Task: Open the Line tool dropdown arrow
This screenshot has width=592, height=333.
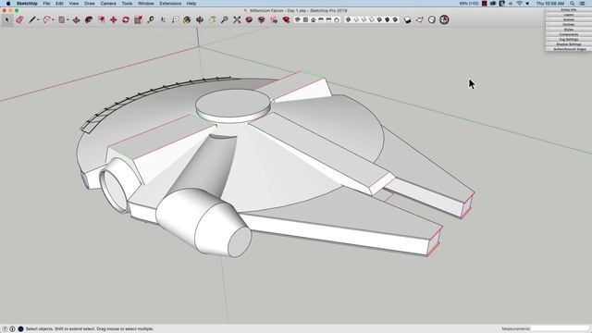Action: 38,19
